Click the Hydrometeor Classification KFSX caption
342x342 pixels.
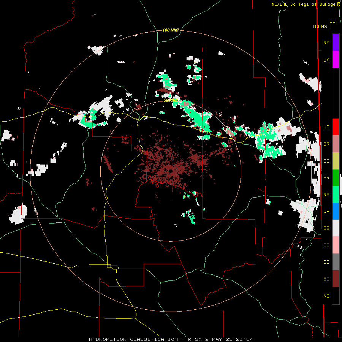[171, 339]
